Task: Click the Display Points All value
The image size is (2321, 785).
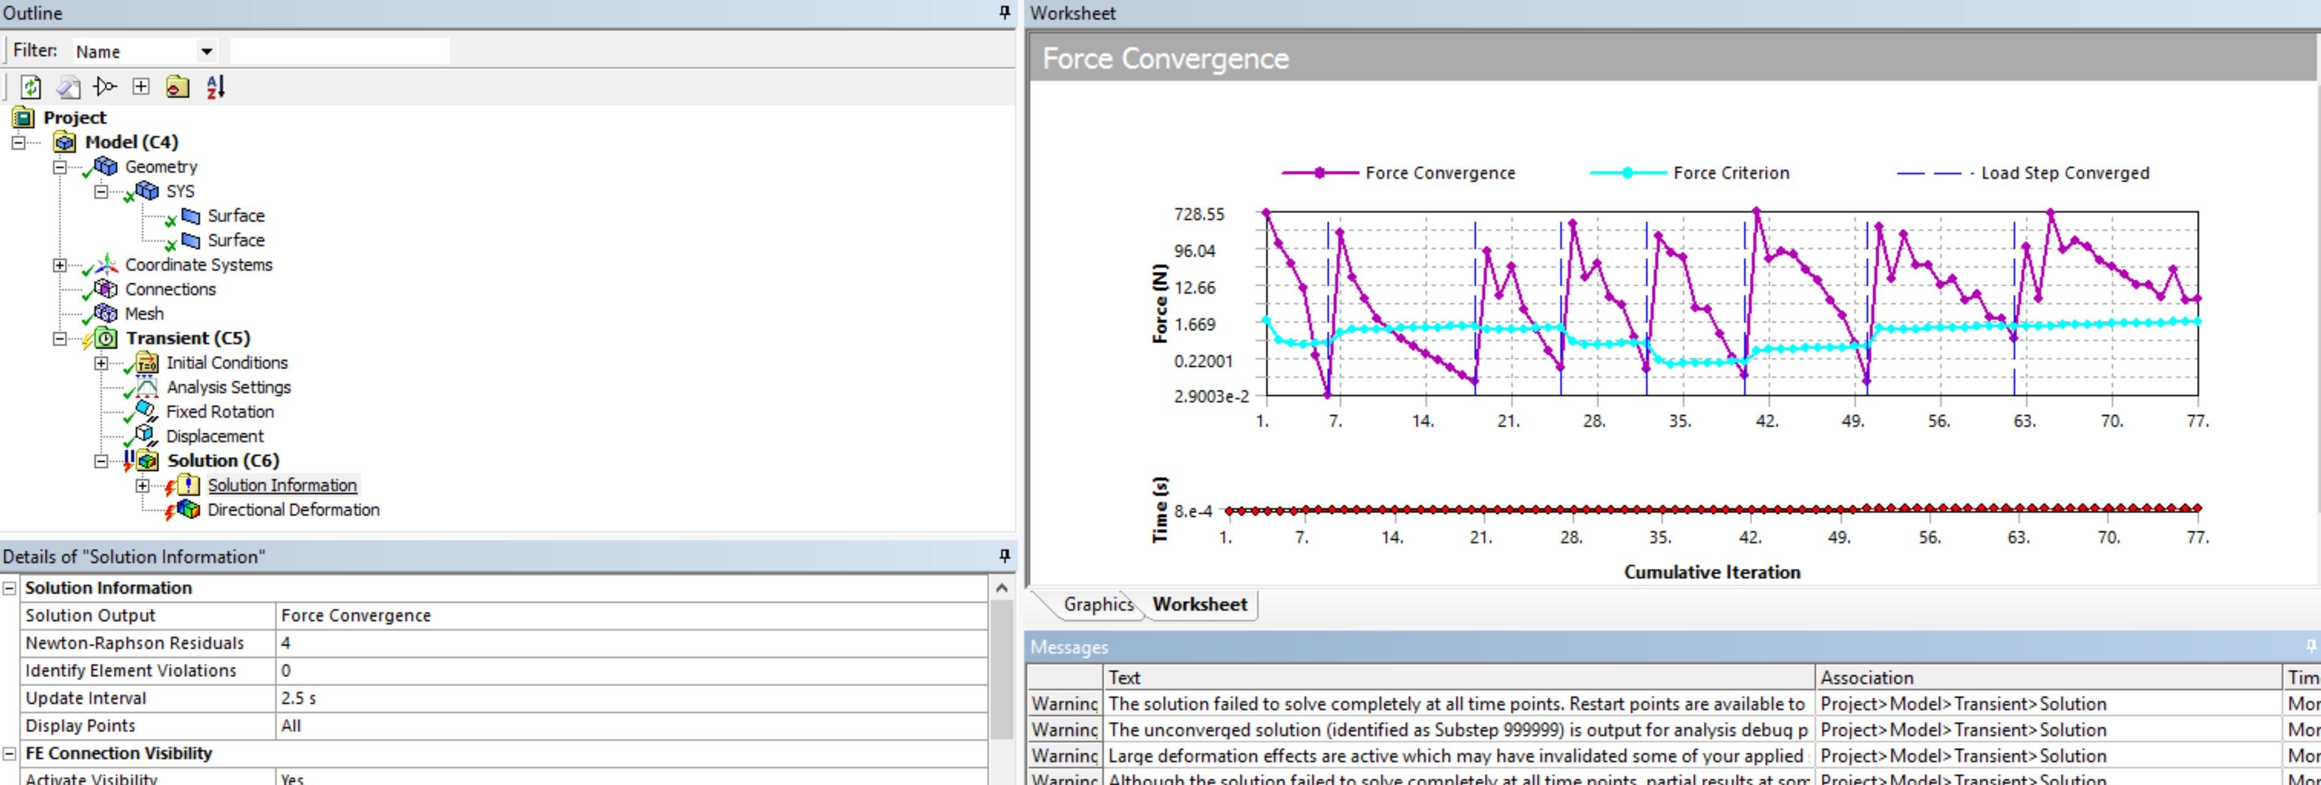Action: tap(632, 726)
